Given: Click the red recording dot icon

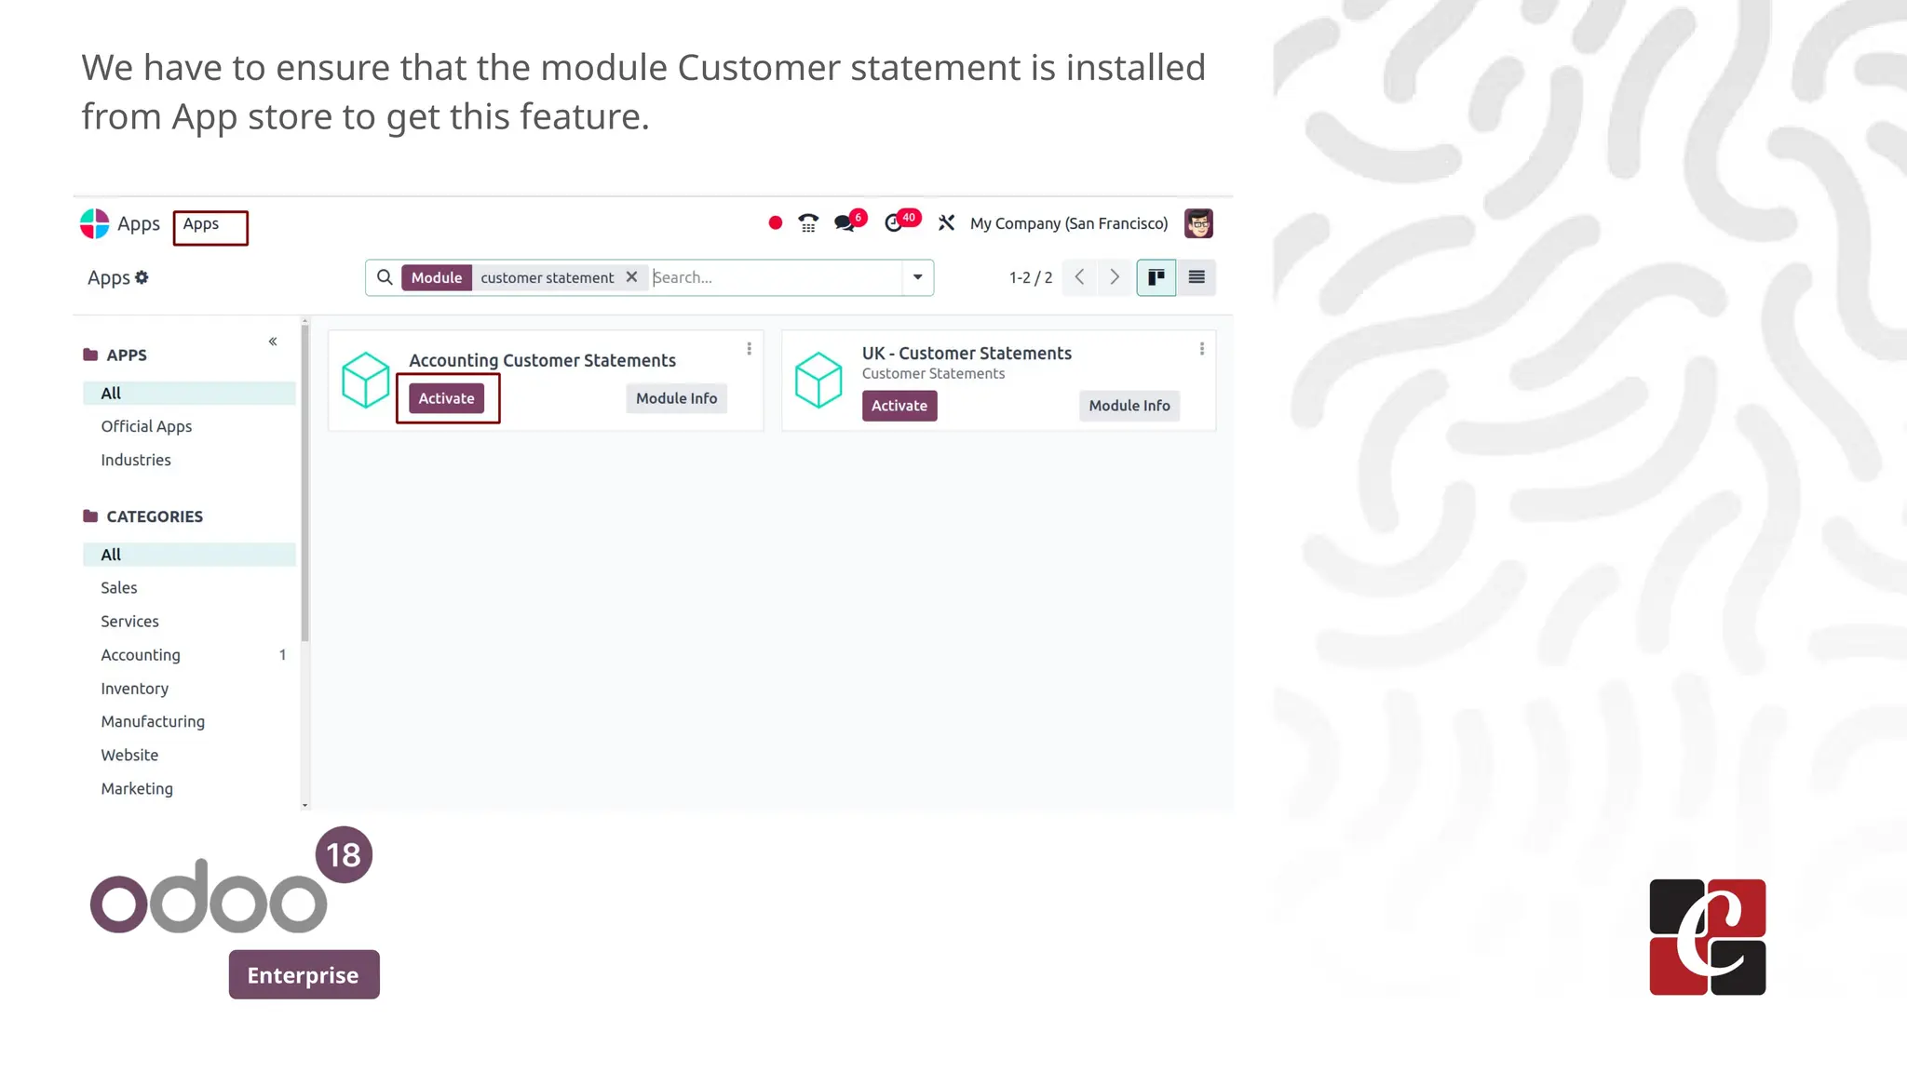Looking at the screenshot, I should click(775, 223).
